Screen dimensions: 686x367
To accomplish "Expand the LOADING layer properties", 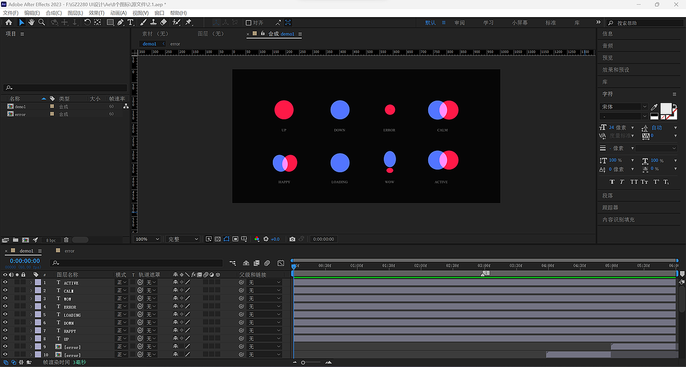I will [31, 315].
